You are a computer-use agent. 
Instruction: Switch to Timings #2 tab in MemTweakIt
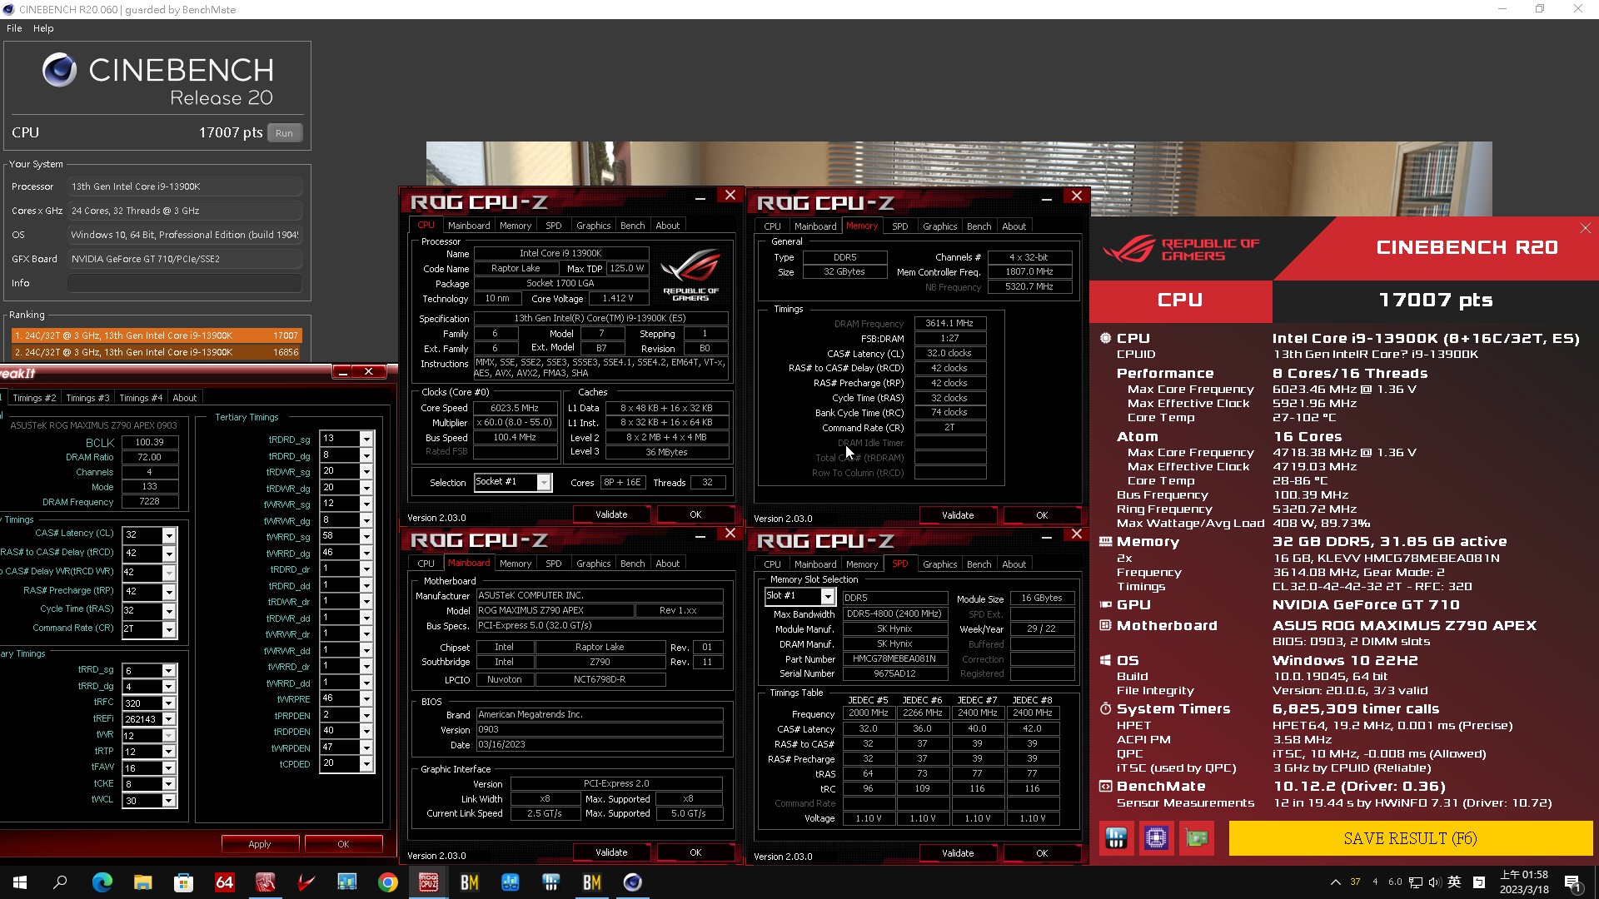33,398
